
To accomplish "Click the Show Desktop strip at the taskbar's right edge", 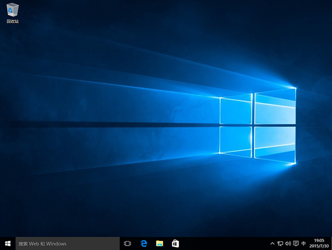I will [x=331, y=243].
